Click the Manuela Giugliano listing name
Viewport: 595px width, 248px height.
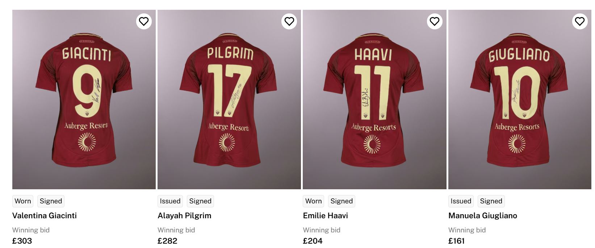pos(482,216)
